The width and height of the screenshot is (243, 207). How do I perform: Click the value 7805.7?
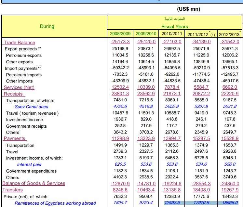pyautogui.click(x=120, y=202)
